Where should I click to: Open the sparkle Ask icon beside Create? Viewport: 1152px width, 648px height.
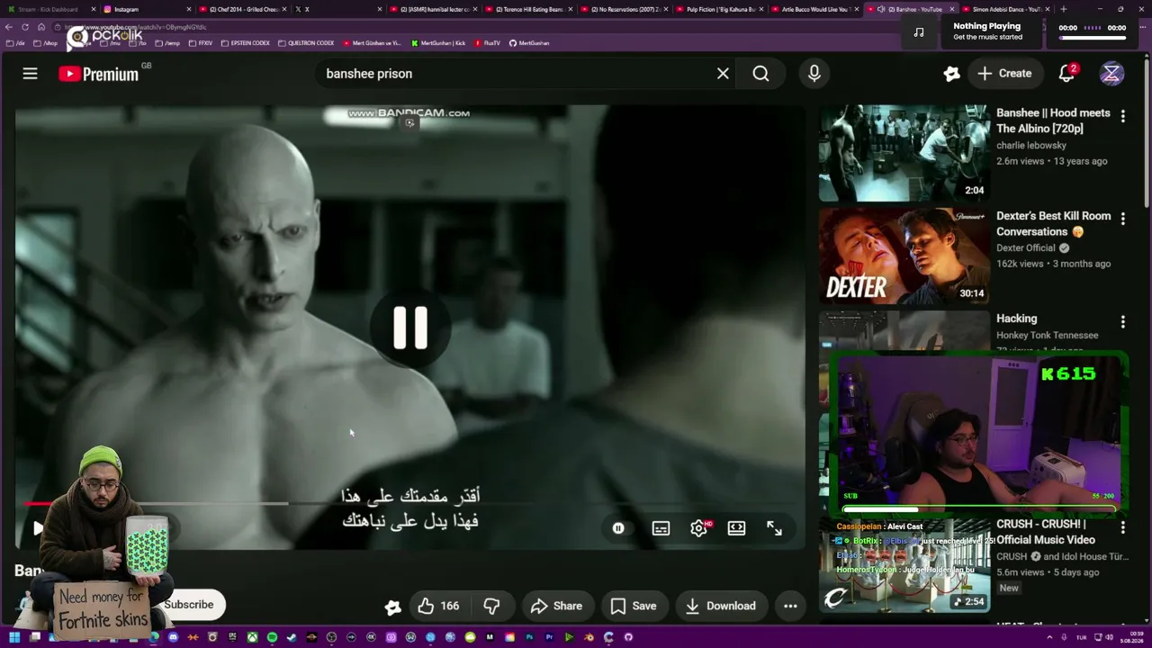click(951, 74)
